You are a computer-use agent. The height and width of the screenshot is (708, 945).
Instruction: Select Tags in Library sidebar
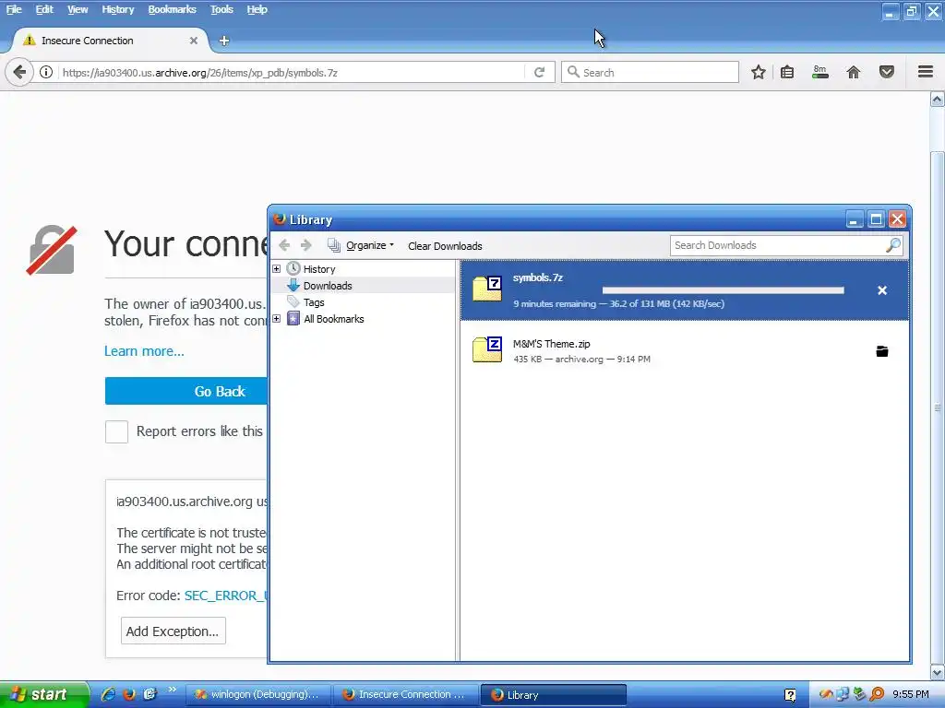[314, 302]
